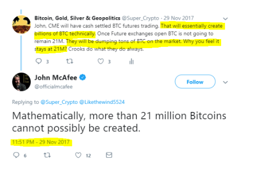Retweet the Super_Crypto tweet
The width and height of the screenshot is (264, 173).
(70, 61)
